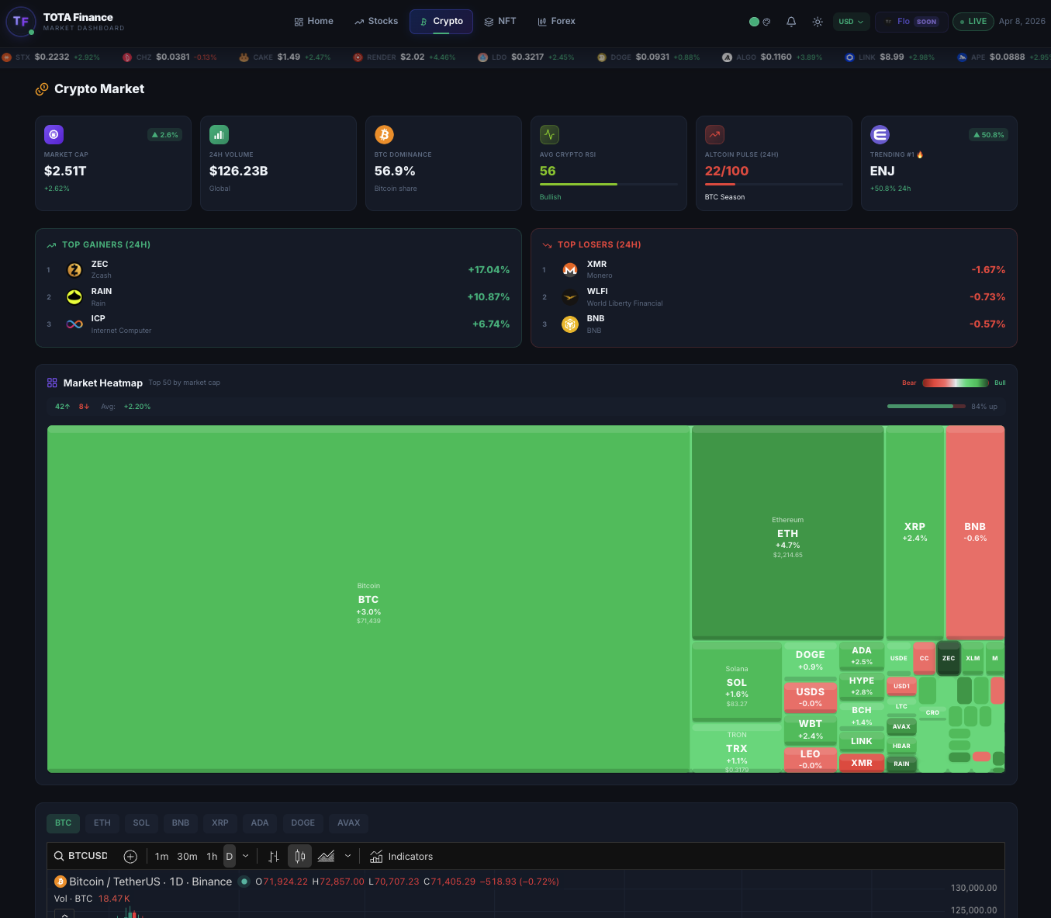Click the BNB coin icon in Top Losers
Screen dimensions: 1051x918
coord(570,324)
